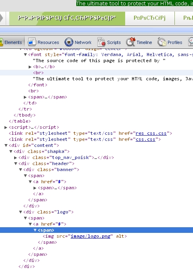Switch to the Timeline tab label

[x=144, y=42]
